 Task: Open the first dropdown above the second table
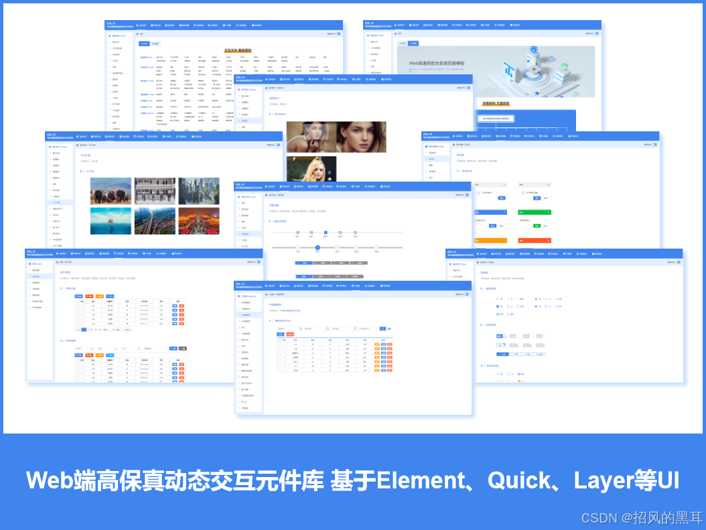tap(84, 348)
